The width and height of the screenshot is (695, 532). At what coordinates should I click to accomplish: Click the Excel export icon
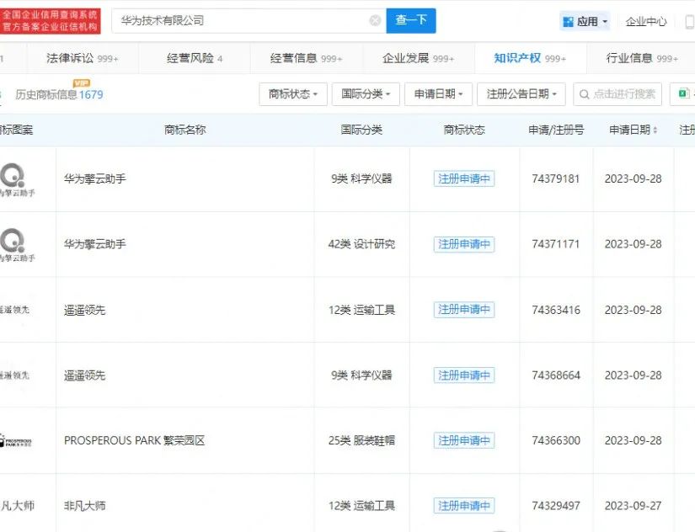pos(683,93)
